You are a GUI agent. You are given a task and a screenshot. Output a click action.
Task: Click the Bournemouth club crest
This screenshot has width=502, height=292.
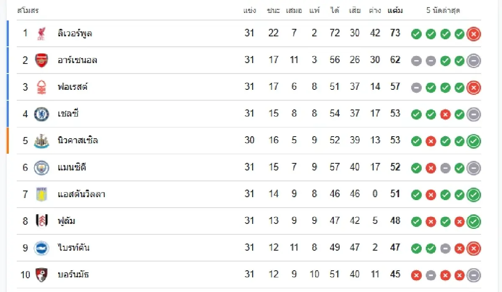(x=41, y=274)
